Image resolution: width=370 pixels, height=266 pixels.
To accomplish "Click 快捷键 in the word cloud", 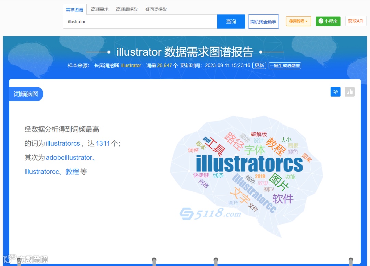I will 201,175.
